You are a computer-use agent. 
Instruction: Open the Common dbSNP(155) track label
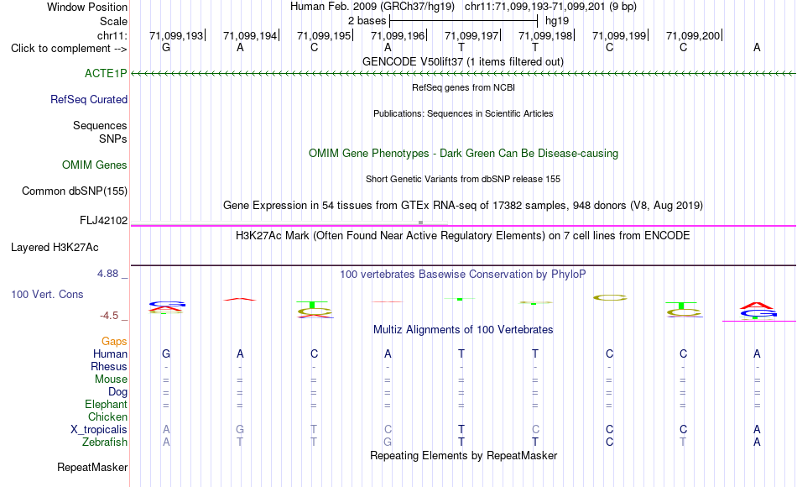point(75,191)
